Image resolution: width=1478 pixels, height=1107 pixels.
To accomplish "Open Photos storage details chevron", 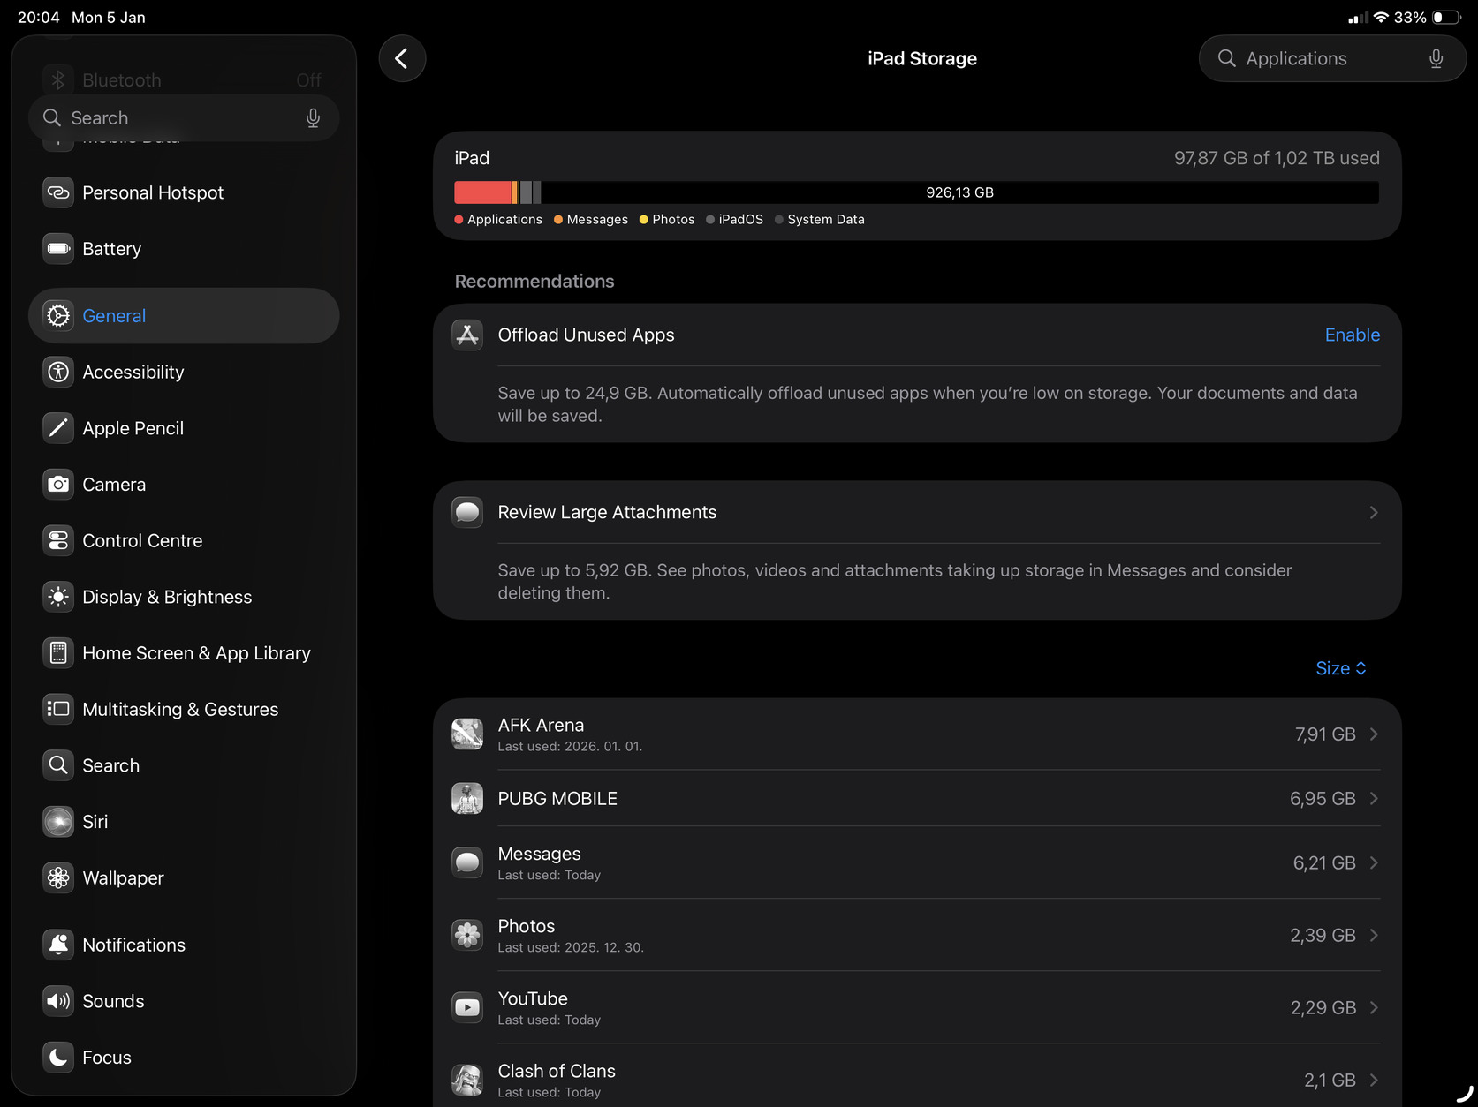I will tap(1373, 936).
